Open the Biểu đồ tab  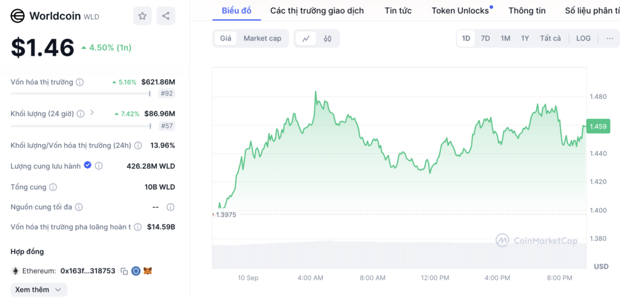point(237,11)
